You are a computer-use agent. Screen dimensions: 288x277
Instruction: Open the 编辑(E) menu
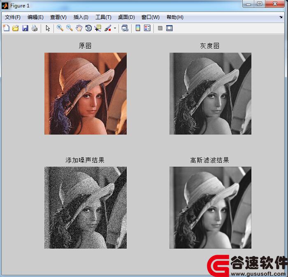click(35, 17)
